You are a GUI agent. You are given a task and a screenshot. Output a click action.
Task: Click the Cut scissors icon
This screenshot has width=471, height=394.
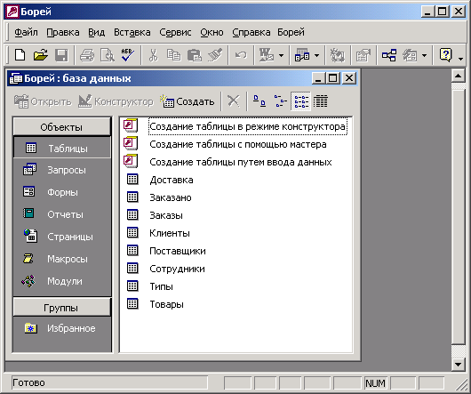154,55
